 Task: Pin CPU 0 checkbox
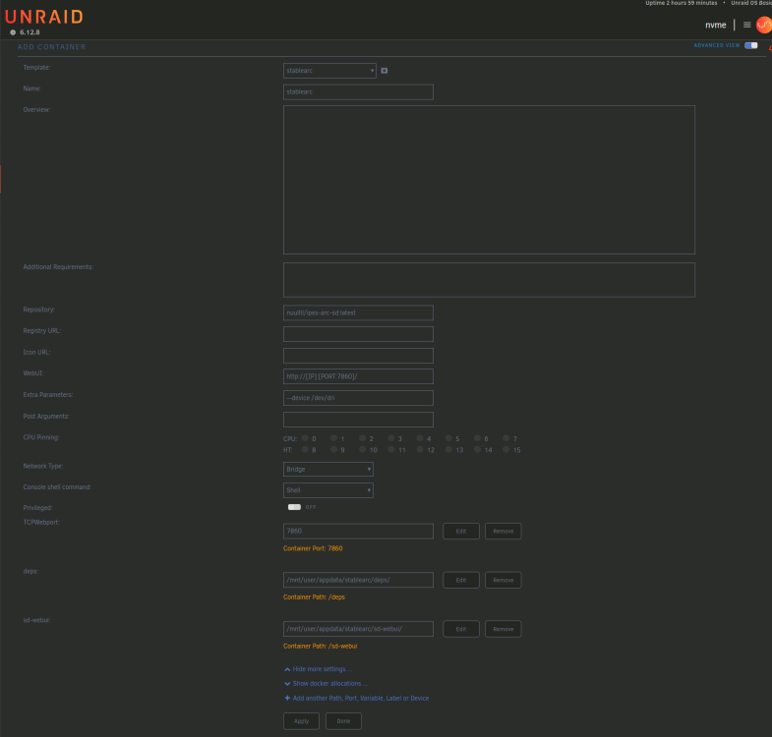pyautogui.click(x=305, y=438)
